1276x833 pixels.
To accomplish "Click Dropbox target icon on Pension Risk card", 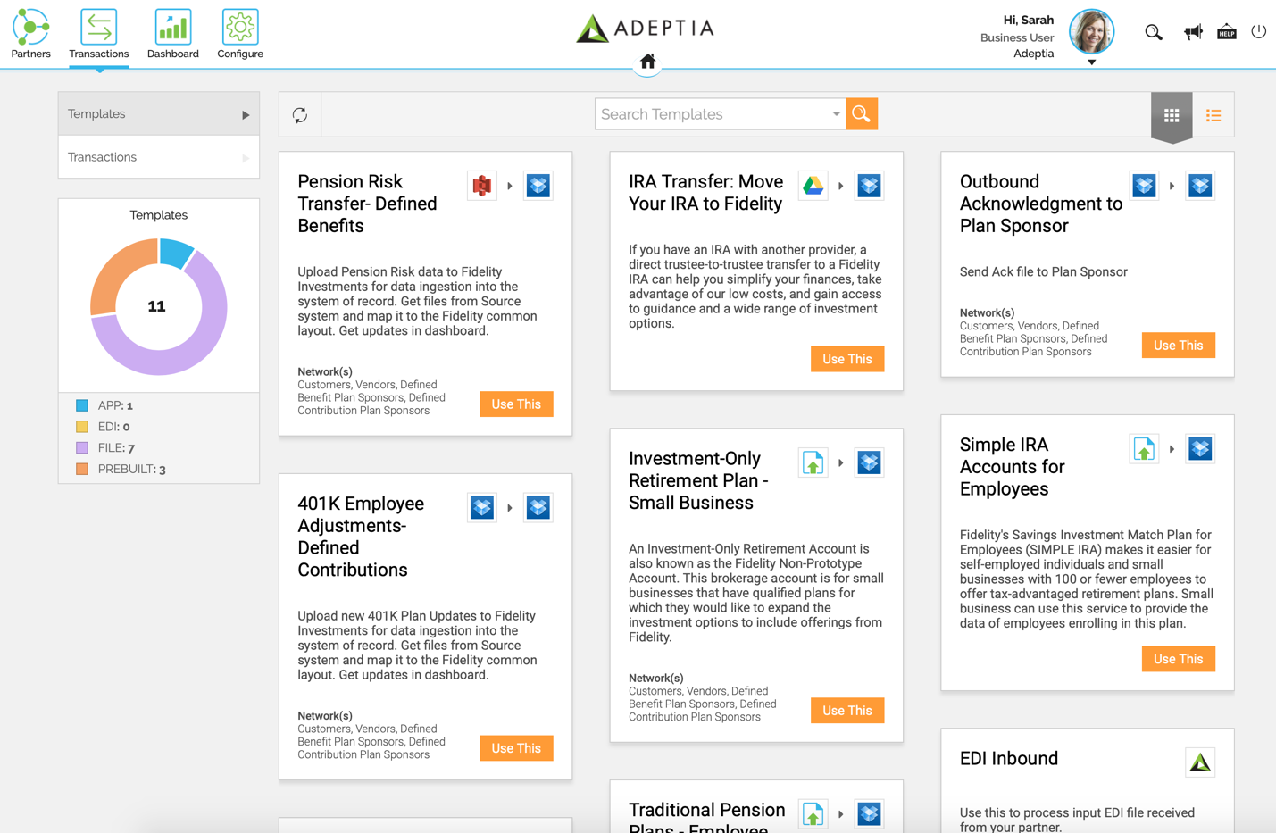I will point(538,186).
